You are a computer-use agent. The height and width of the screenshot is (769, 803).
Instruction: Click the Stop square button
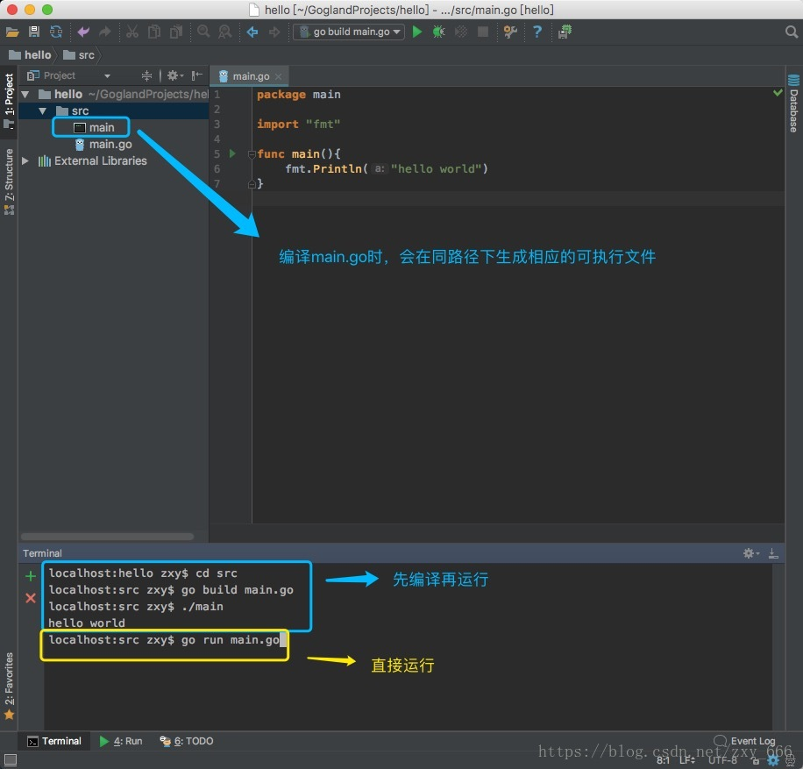482,32
